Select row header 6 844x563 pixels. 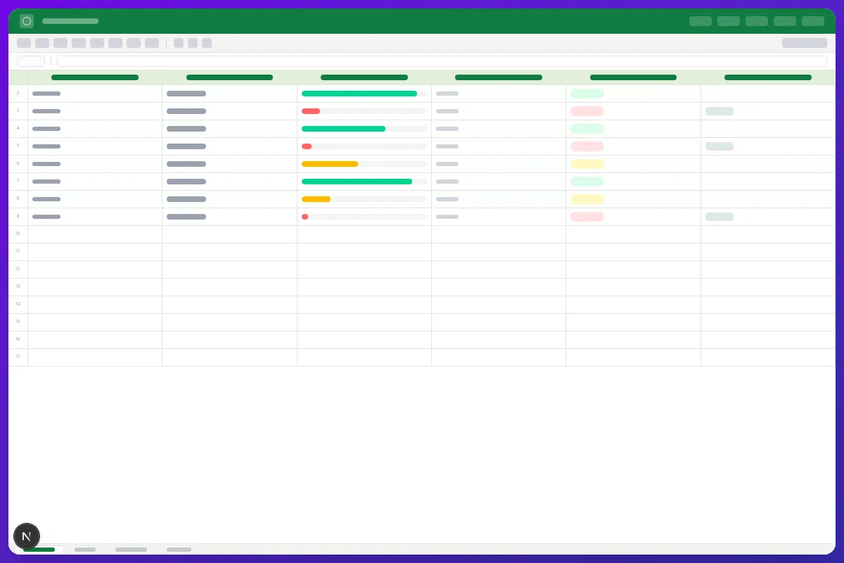pyautogui.click(x=18, y=164)
